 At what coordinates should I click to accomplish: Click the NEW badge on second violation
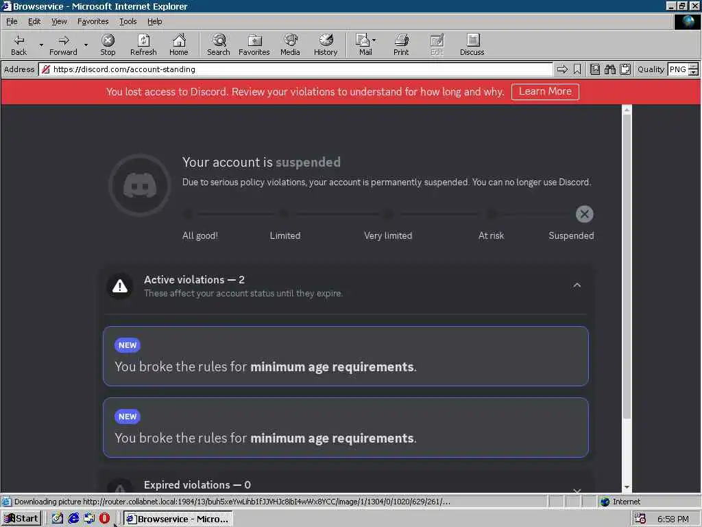coord(128,417)
